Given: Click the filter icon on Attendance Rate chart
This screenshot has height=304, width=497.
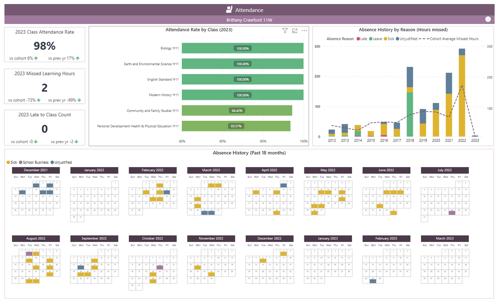Looking at the screenshot, I should 285,31.
